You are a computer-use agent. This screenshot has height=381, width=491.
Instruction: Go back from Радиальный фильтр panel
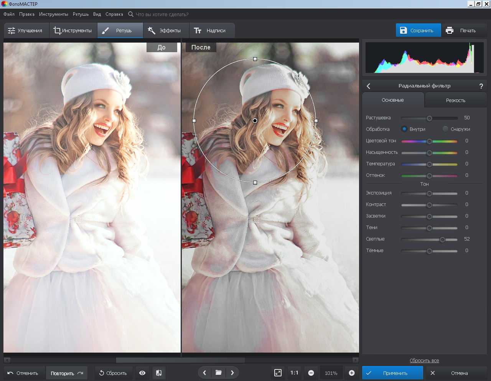coord(369,86)
